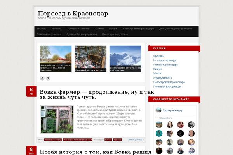This screenshot has height=155, width=233.
Task: Open the Хроника category link in Рубрики
Action: (x=158, y=56)
